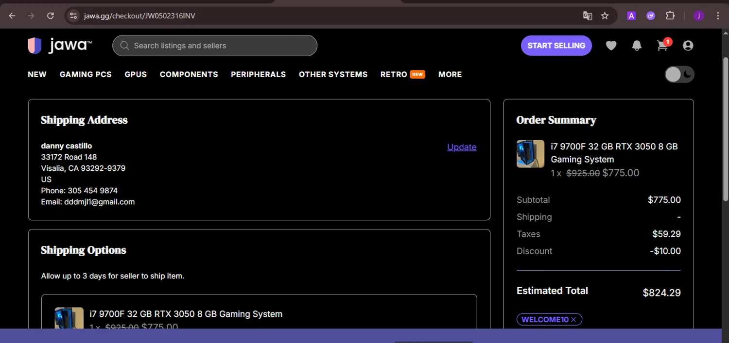This screenshot has height=343, width=729.
Task: Click the Shipping Options product thumbnail
Action: pyautogui.click(x=69, y=318)
